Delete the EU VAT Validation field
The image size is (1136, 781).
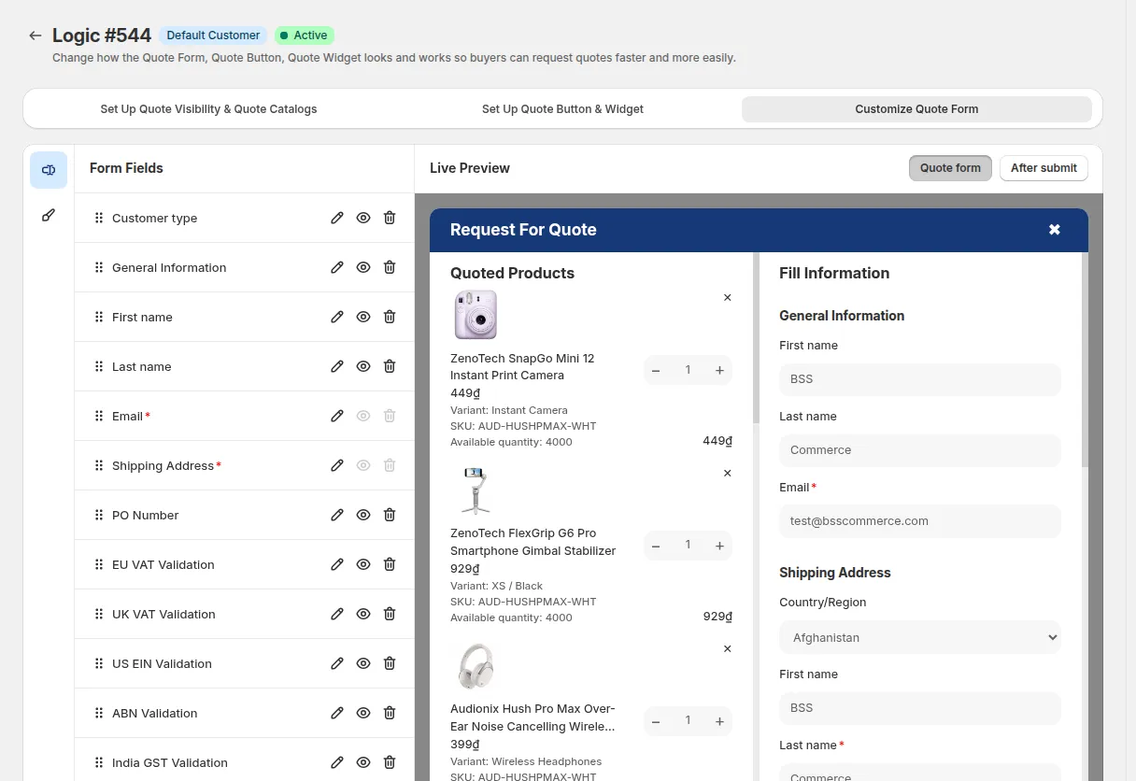click(390, 564)
